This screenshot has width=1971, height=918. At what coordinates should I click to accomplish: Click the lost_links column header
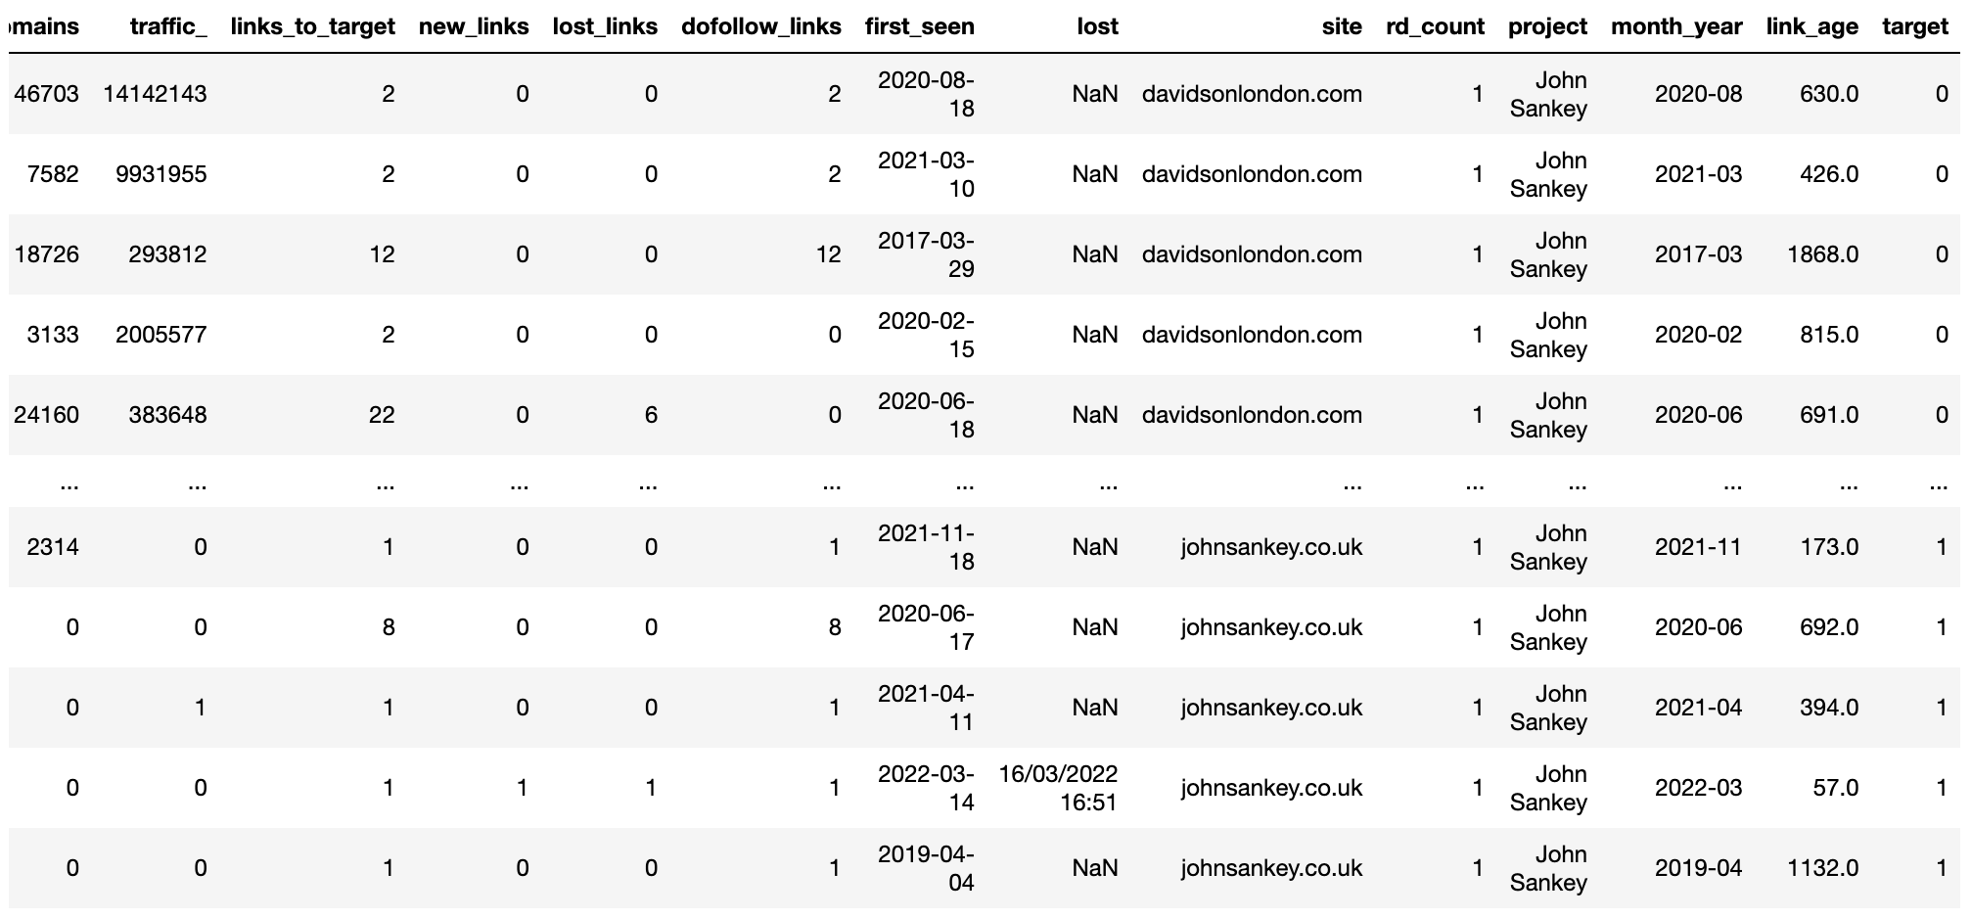click(x=605, y=26)
